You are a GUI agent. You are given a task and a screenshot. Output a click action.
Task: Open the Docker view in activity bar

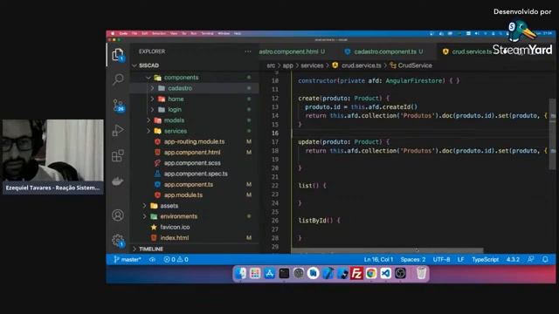(x=118, y=181)
